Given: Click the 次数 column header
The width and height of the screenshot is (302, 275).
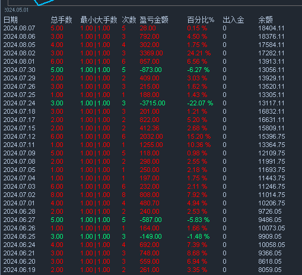Looking at the screenshot, I should coord(129,20).
